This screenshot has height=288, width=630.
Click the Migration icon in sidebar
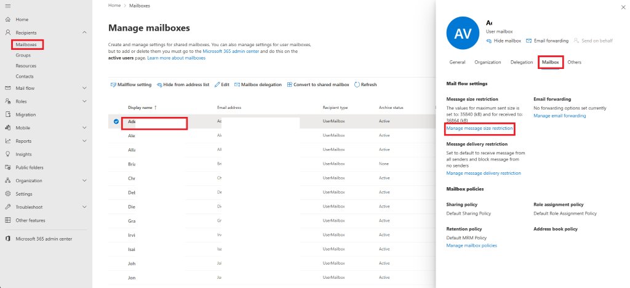coord(7,114)
